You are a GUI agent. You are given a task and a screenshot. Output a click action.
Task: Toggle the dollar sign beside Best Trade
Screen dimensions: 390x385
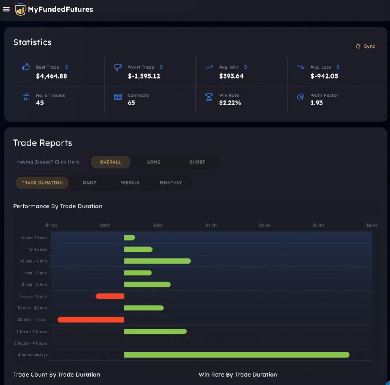click(x=66, y=67)
